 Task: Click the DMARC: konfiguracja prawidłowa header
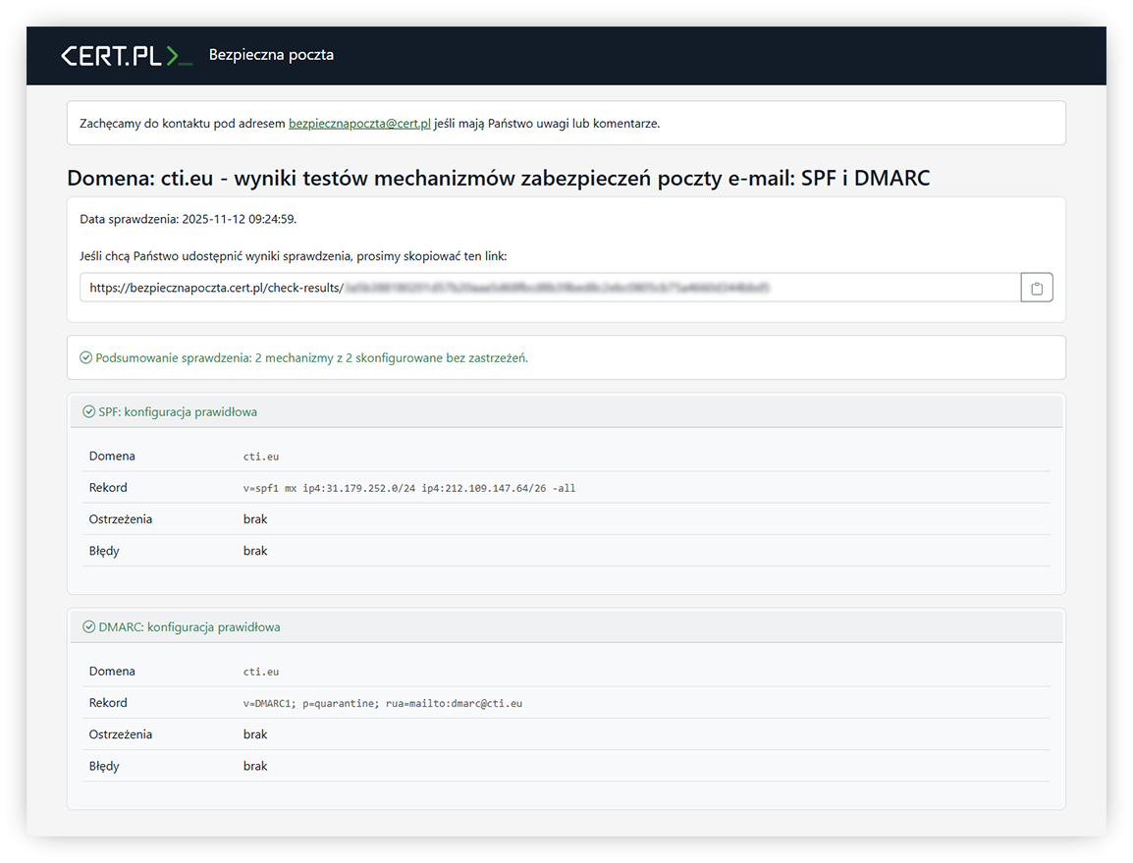[x=189, y=627]
